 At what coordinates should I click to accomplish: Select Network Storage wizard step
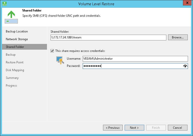pyautogui.click(x=17, y=39)
